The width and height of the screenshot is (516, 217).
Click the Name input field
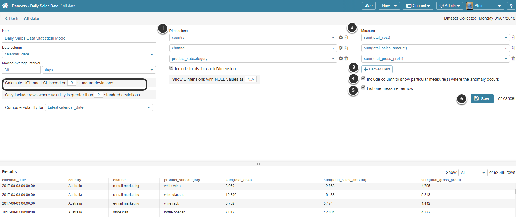[x=79, y=38]
